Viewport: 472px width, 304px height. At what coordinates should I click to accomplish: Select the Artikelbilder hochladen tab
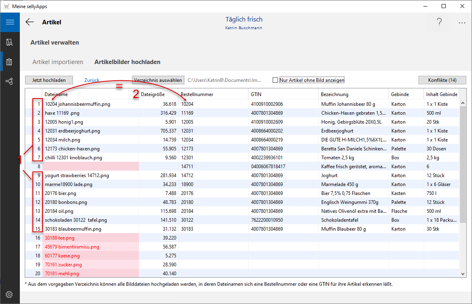[127, 62]
